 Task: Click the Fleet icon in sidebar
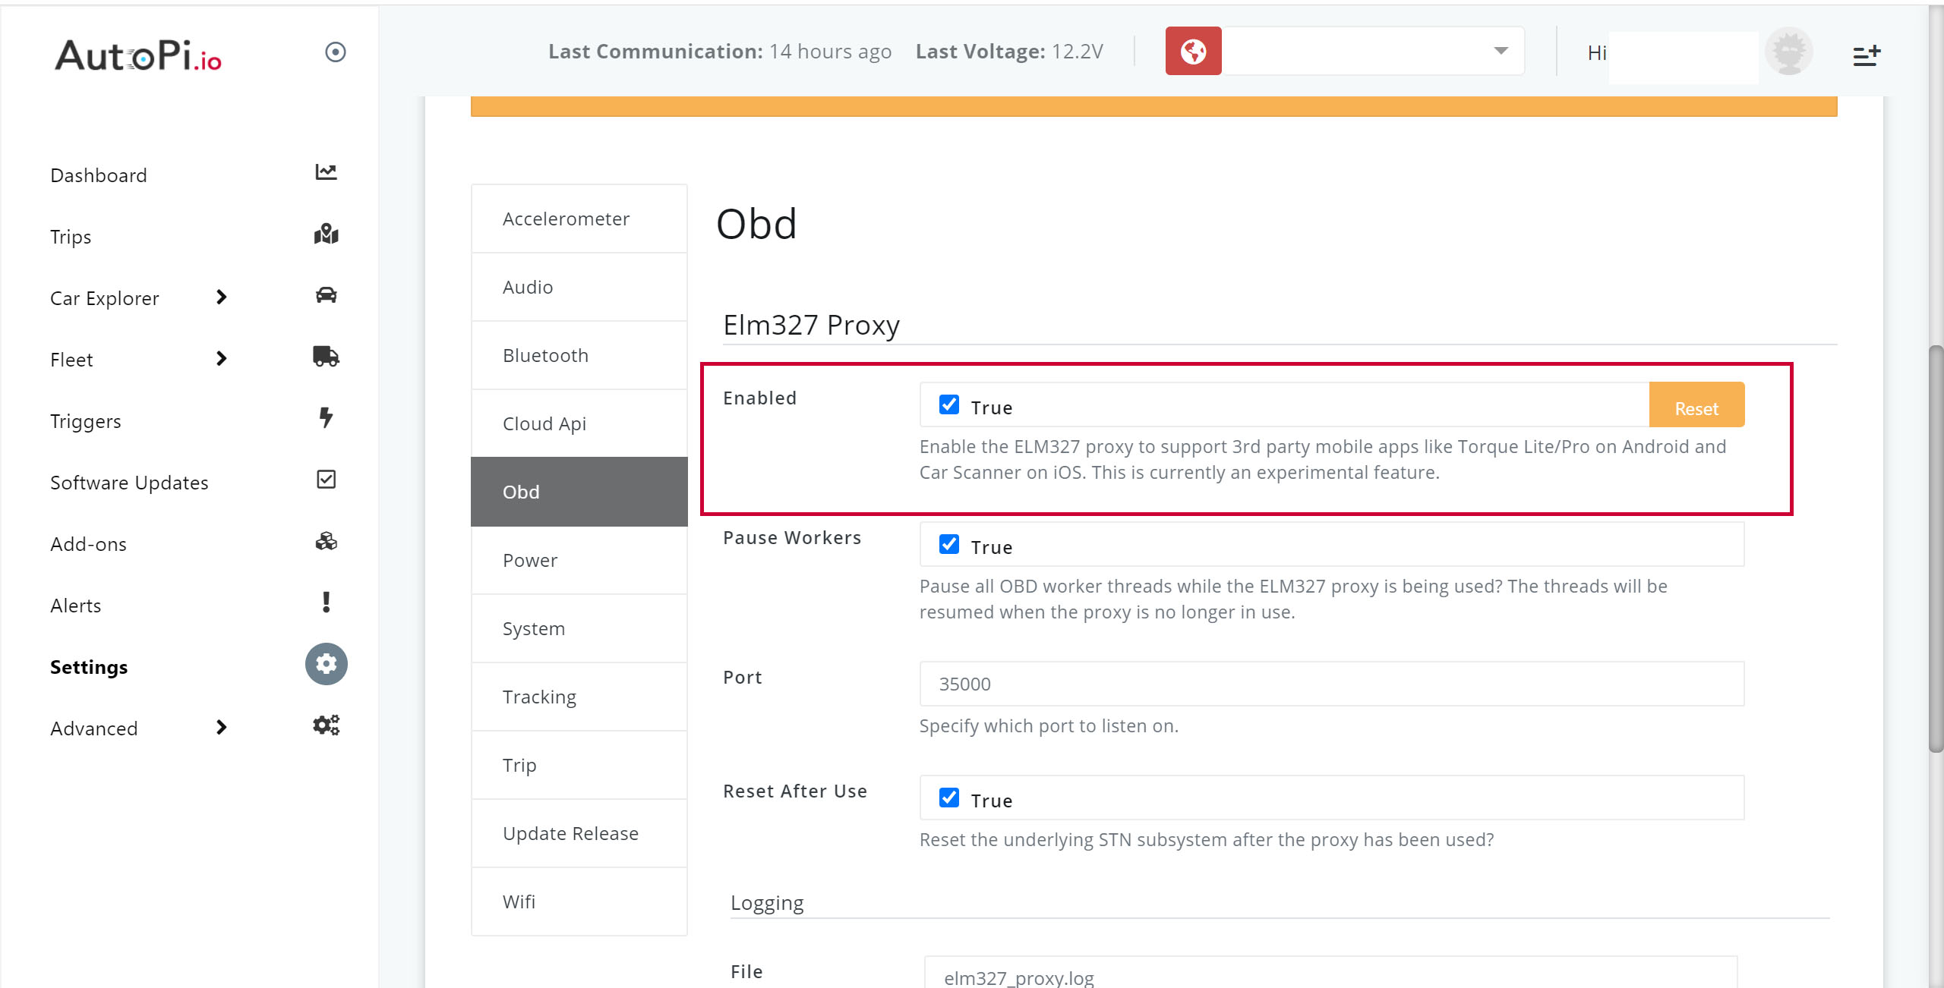[x=325, y=358]
